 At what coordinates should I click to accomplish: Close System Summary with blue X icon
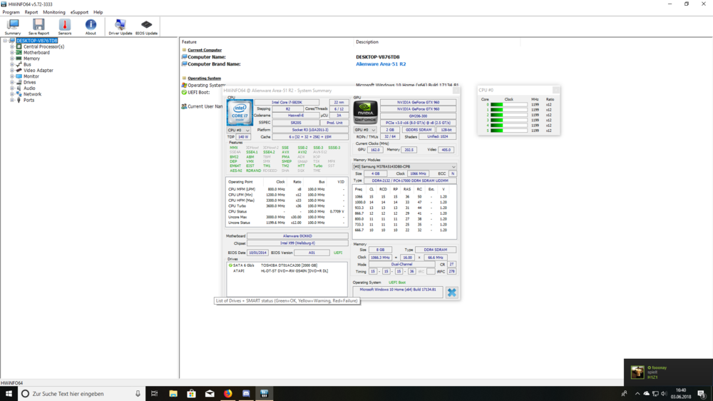[451, 293]
